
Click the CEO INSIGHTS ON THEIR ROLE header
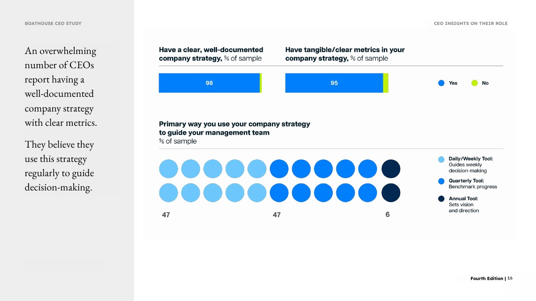471,23
